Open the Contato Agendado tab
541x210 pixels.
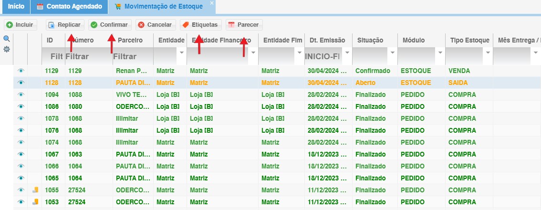click(69, 7)
